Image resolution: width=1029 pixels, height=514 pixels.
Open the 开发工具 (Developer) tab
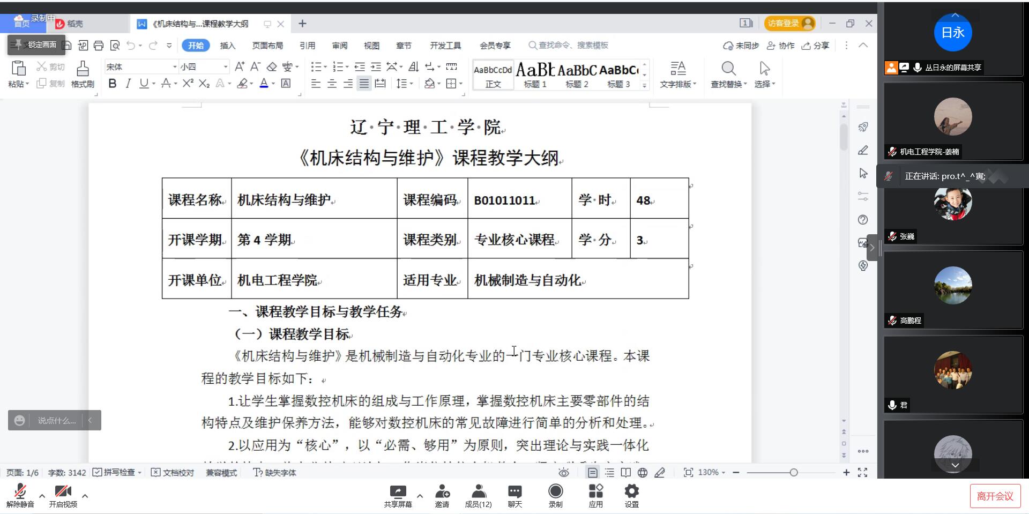click(x=445, y=46)
